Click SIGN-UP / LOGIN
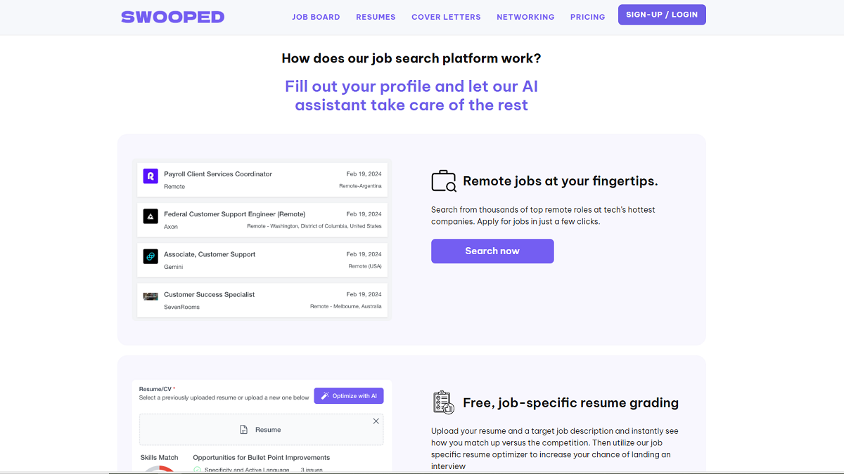844x474 pixels. (661, 14)
